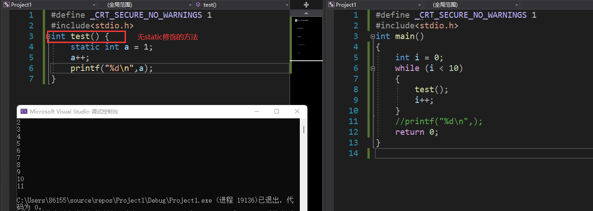Viewport: 593px width, 211px height.
Task: Click the int main() declaration text
Action: 400,36
